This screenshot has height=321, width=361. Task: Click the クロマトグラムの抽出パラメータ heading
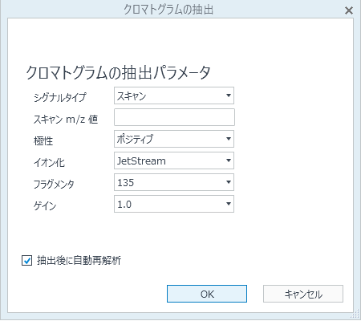point(118,72)
